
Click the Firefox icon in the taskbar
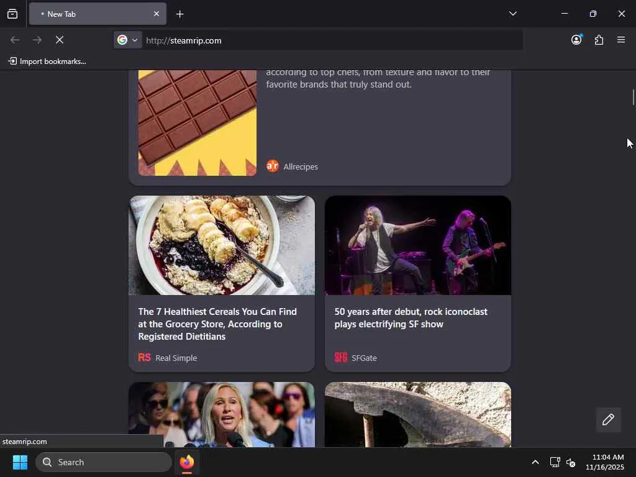pos(187,462)
